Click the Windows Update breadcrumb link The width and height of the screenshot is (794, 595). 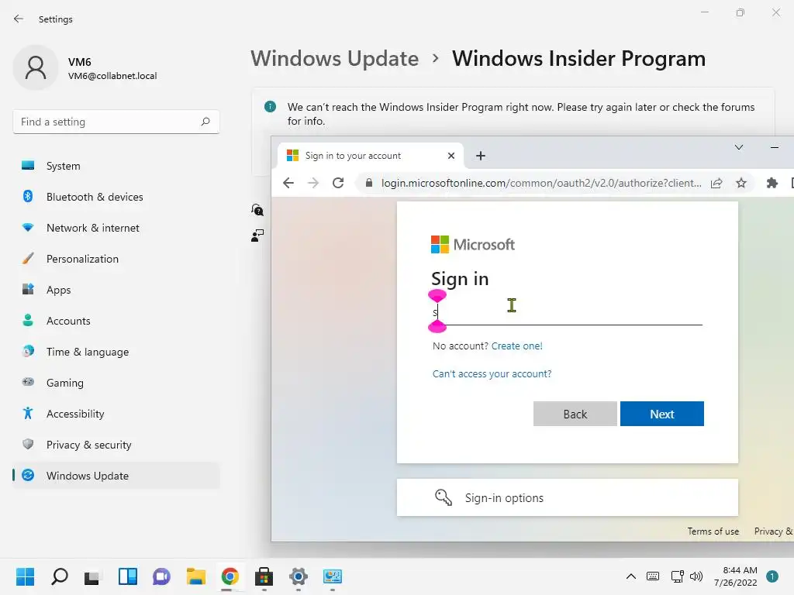[x=335, y=59]
